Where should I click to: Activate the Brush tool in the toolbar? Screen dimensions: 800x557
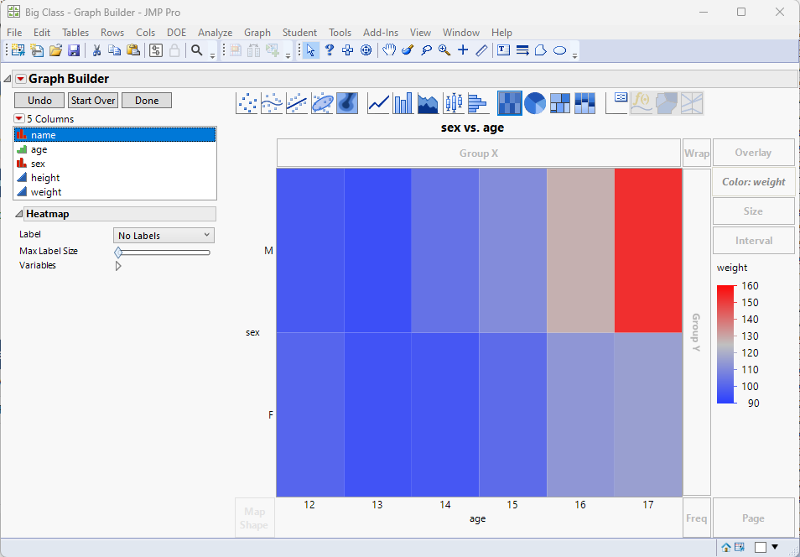point(406,50)
